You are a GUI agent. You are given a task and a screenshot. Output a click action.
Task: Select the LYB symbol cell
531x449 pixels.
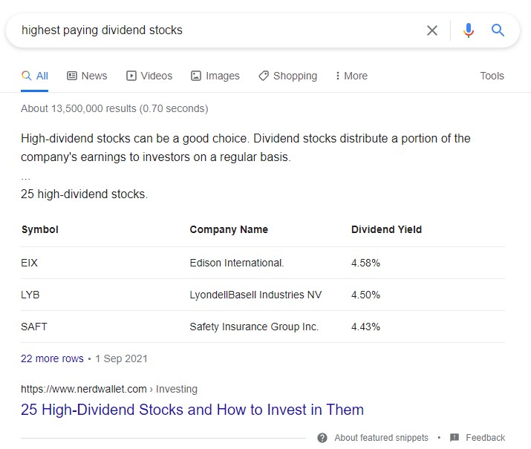pos(30,295)
